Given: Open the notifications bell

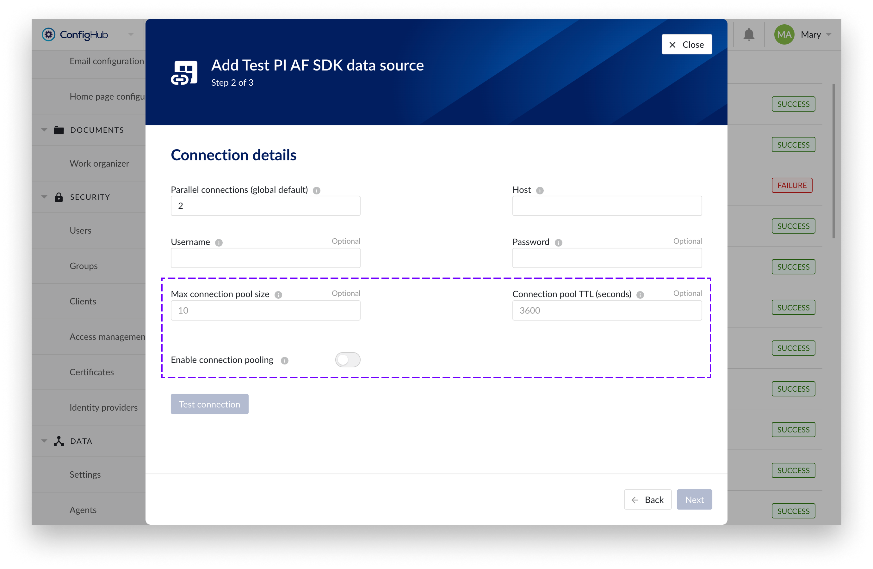Looking at the screenshot, I should coord(749,34).
